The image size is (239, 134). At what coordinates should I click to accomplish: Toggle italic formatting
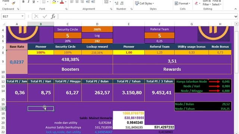point(28,1)
